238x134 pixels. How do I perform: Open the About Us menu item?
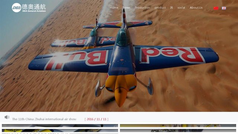pos(196,7)
